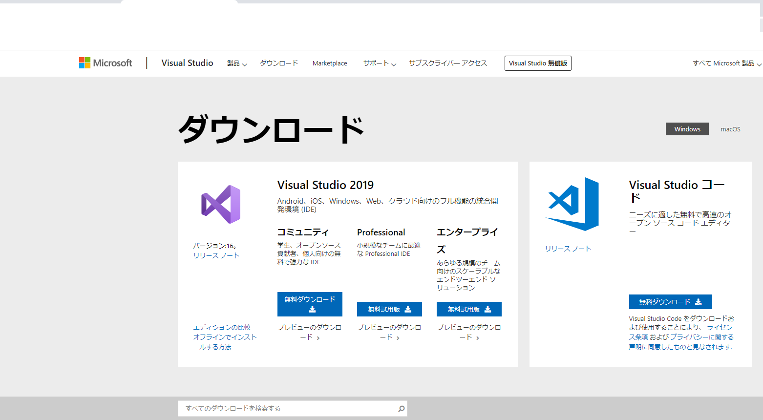
Task: Click the Microsoft logo
Action: click(x=106, y=63)
